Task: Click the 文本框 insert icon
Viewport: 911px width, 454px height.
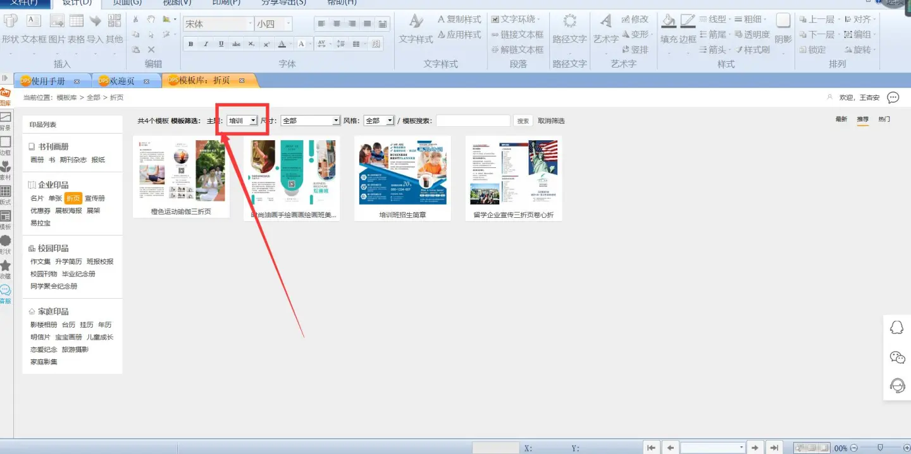Action: pyautogui.click(x=33, y=21)
